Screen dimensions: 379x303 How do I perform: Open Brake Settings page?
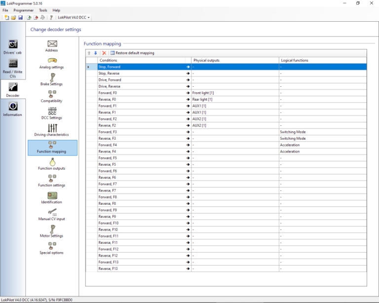click(52, 79)
